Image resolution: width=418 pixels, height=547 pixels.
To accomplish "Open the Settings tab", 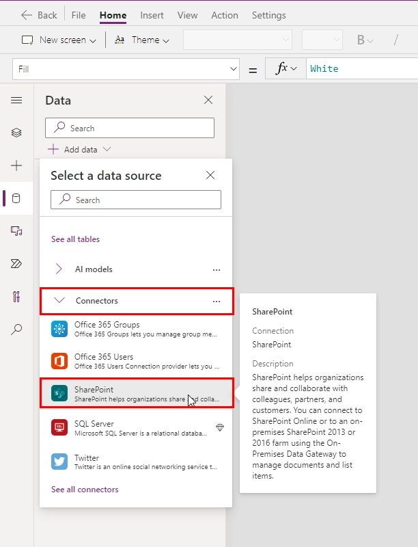I will 269,15.
